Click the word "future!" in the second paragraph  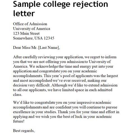[19, 121]
